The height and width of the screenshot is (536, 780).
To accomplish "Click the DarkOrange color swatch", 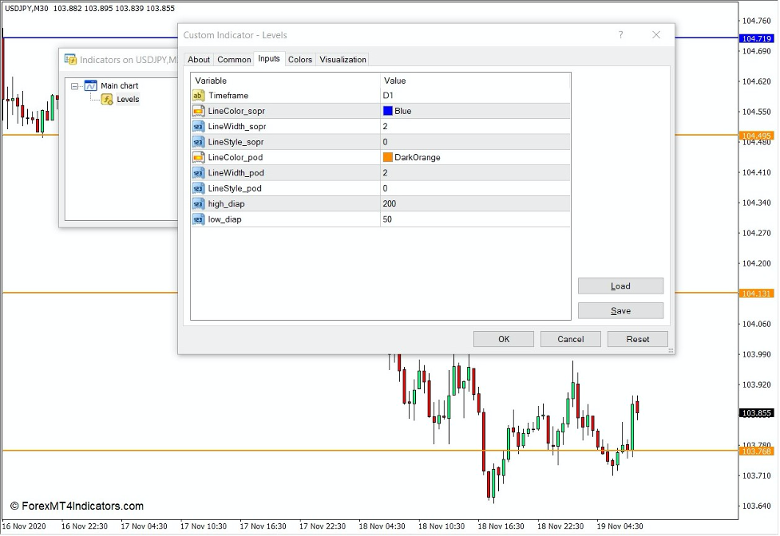I will click(x=389, y=157).
